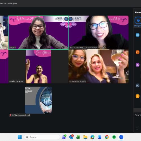
Task: Open the Windows Start menu
Action: pyautogui.click(x=20, y=137)
